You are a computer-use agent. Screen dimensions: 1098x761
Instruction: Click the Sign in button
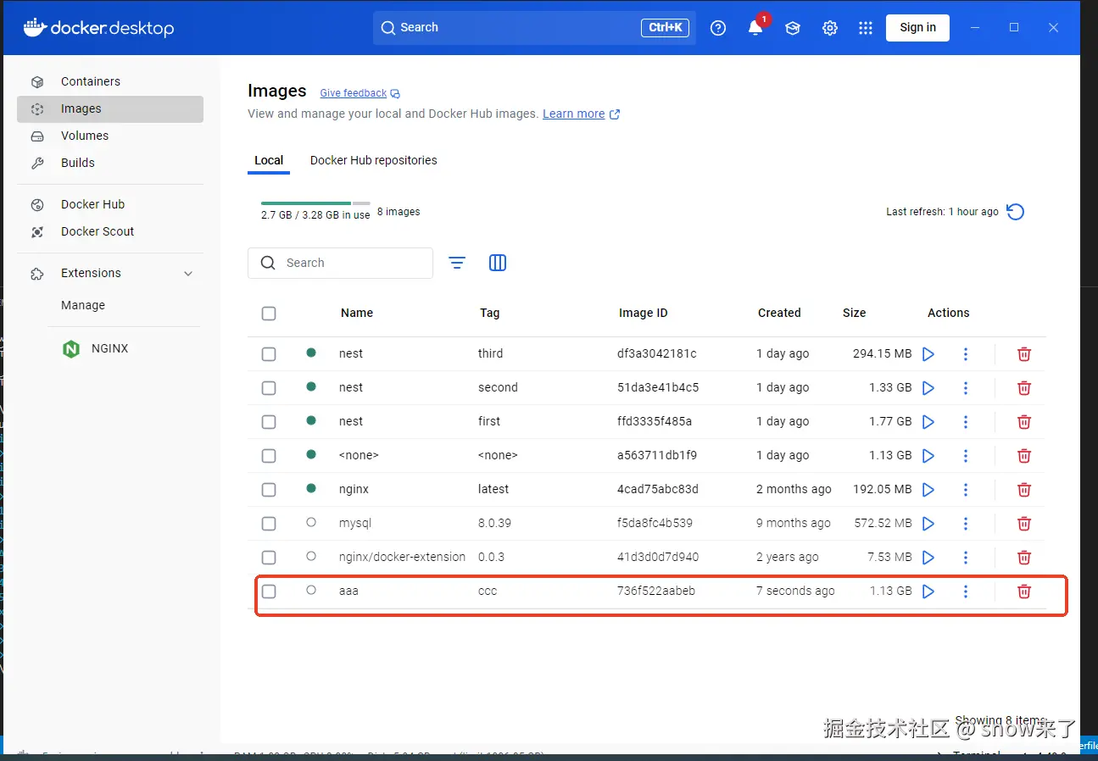918,28
